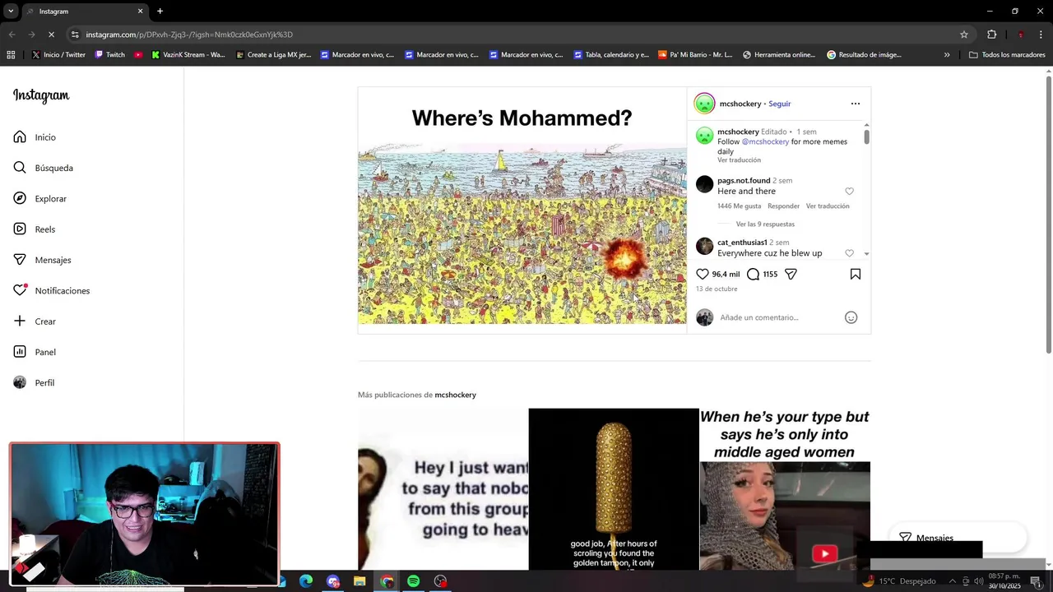Click the comment input field
1053x592 pixels.
pos(777,317)
